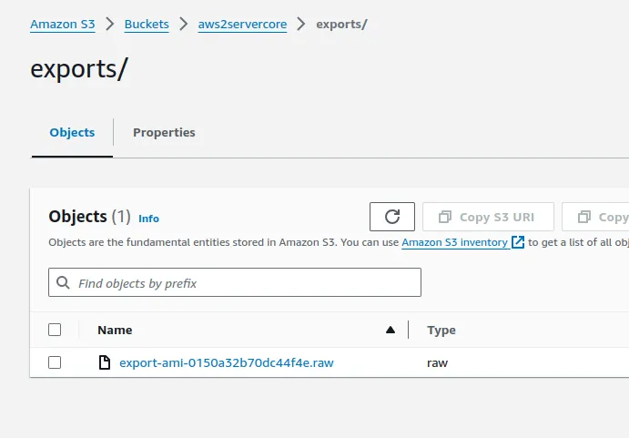
Task: Sort objects by the Type column
Action: (441, 330)
